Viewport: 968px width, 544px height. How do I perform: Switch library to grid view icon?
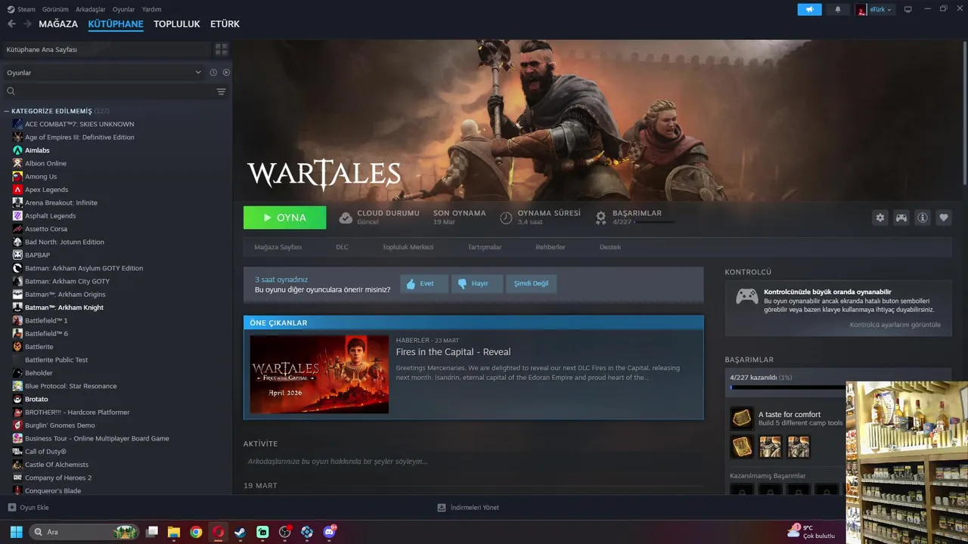pos(221,49)
